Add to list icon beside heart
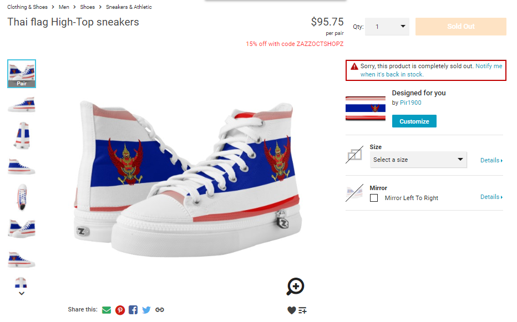Viewport: 517px width, 322px height. point(302,310)
